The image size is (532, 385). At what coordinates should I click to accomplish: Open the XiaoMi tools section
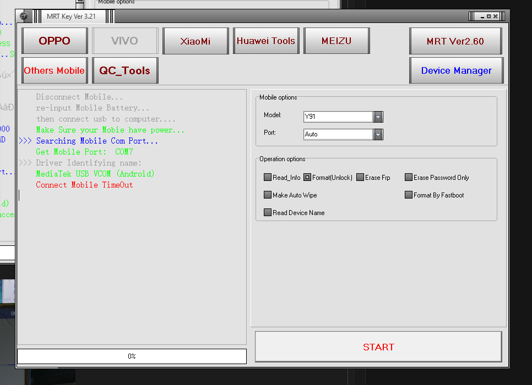pyautogui.click(x=196, y=41)
